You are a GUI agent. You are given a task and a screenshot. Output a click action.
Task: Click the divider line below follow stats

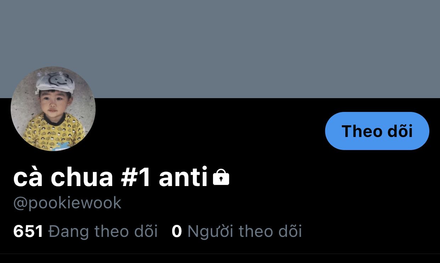pyautogui.click(x=220, y=253)
